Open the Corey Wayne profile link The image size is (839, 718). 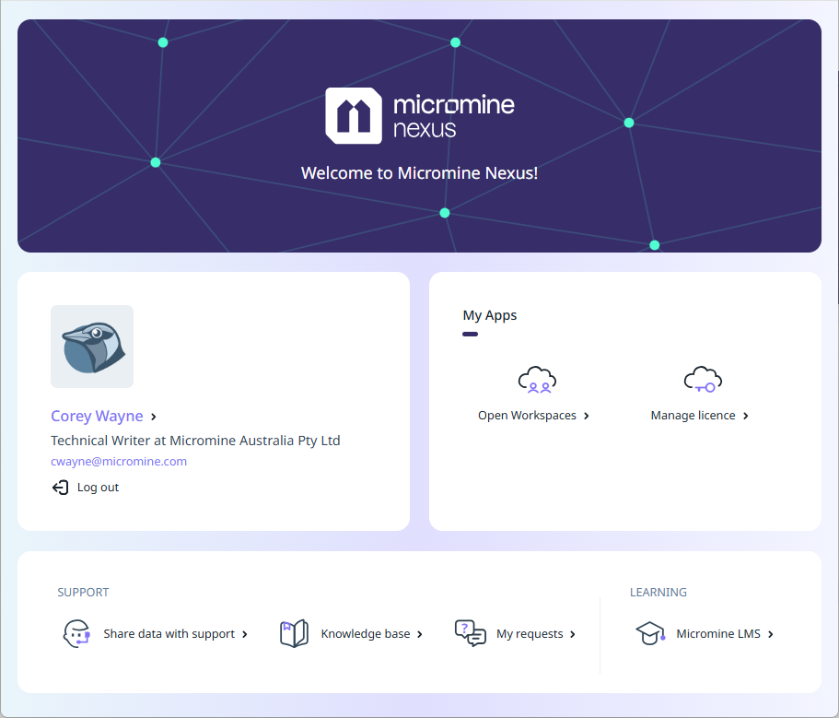pyautogui.click(x=97, y=416)
